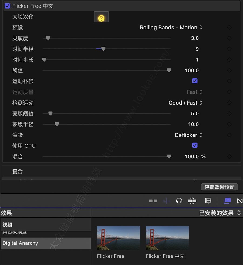Click the 时间步长 value 1

[197, 59]
